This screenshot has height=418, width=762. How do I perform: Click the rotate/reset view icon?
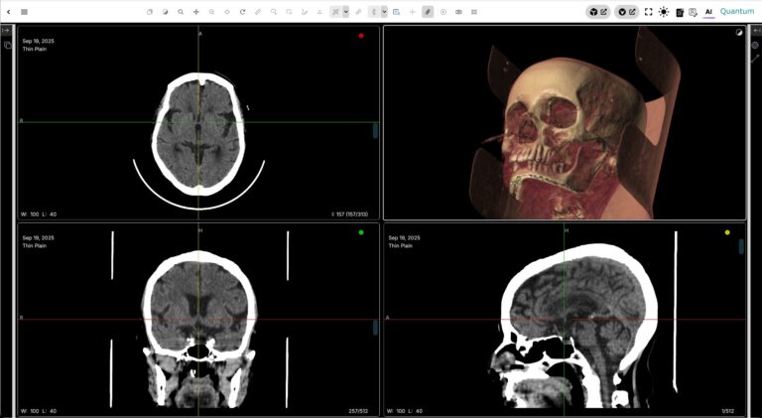242,12
